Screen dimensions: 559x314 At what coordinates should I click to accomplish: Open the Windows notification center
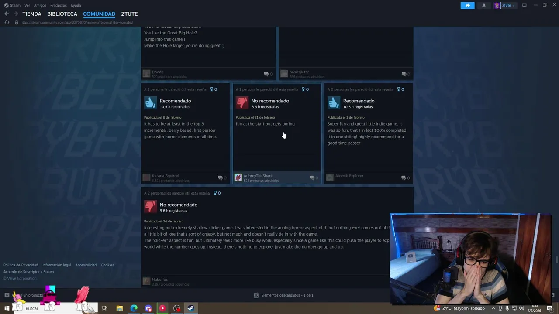pyautogui.click(x=550, y=308)
